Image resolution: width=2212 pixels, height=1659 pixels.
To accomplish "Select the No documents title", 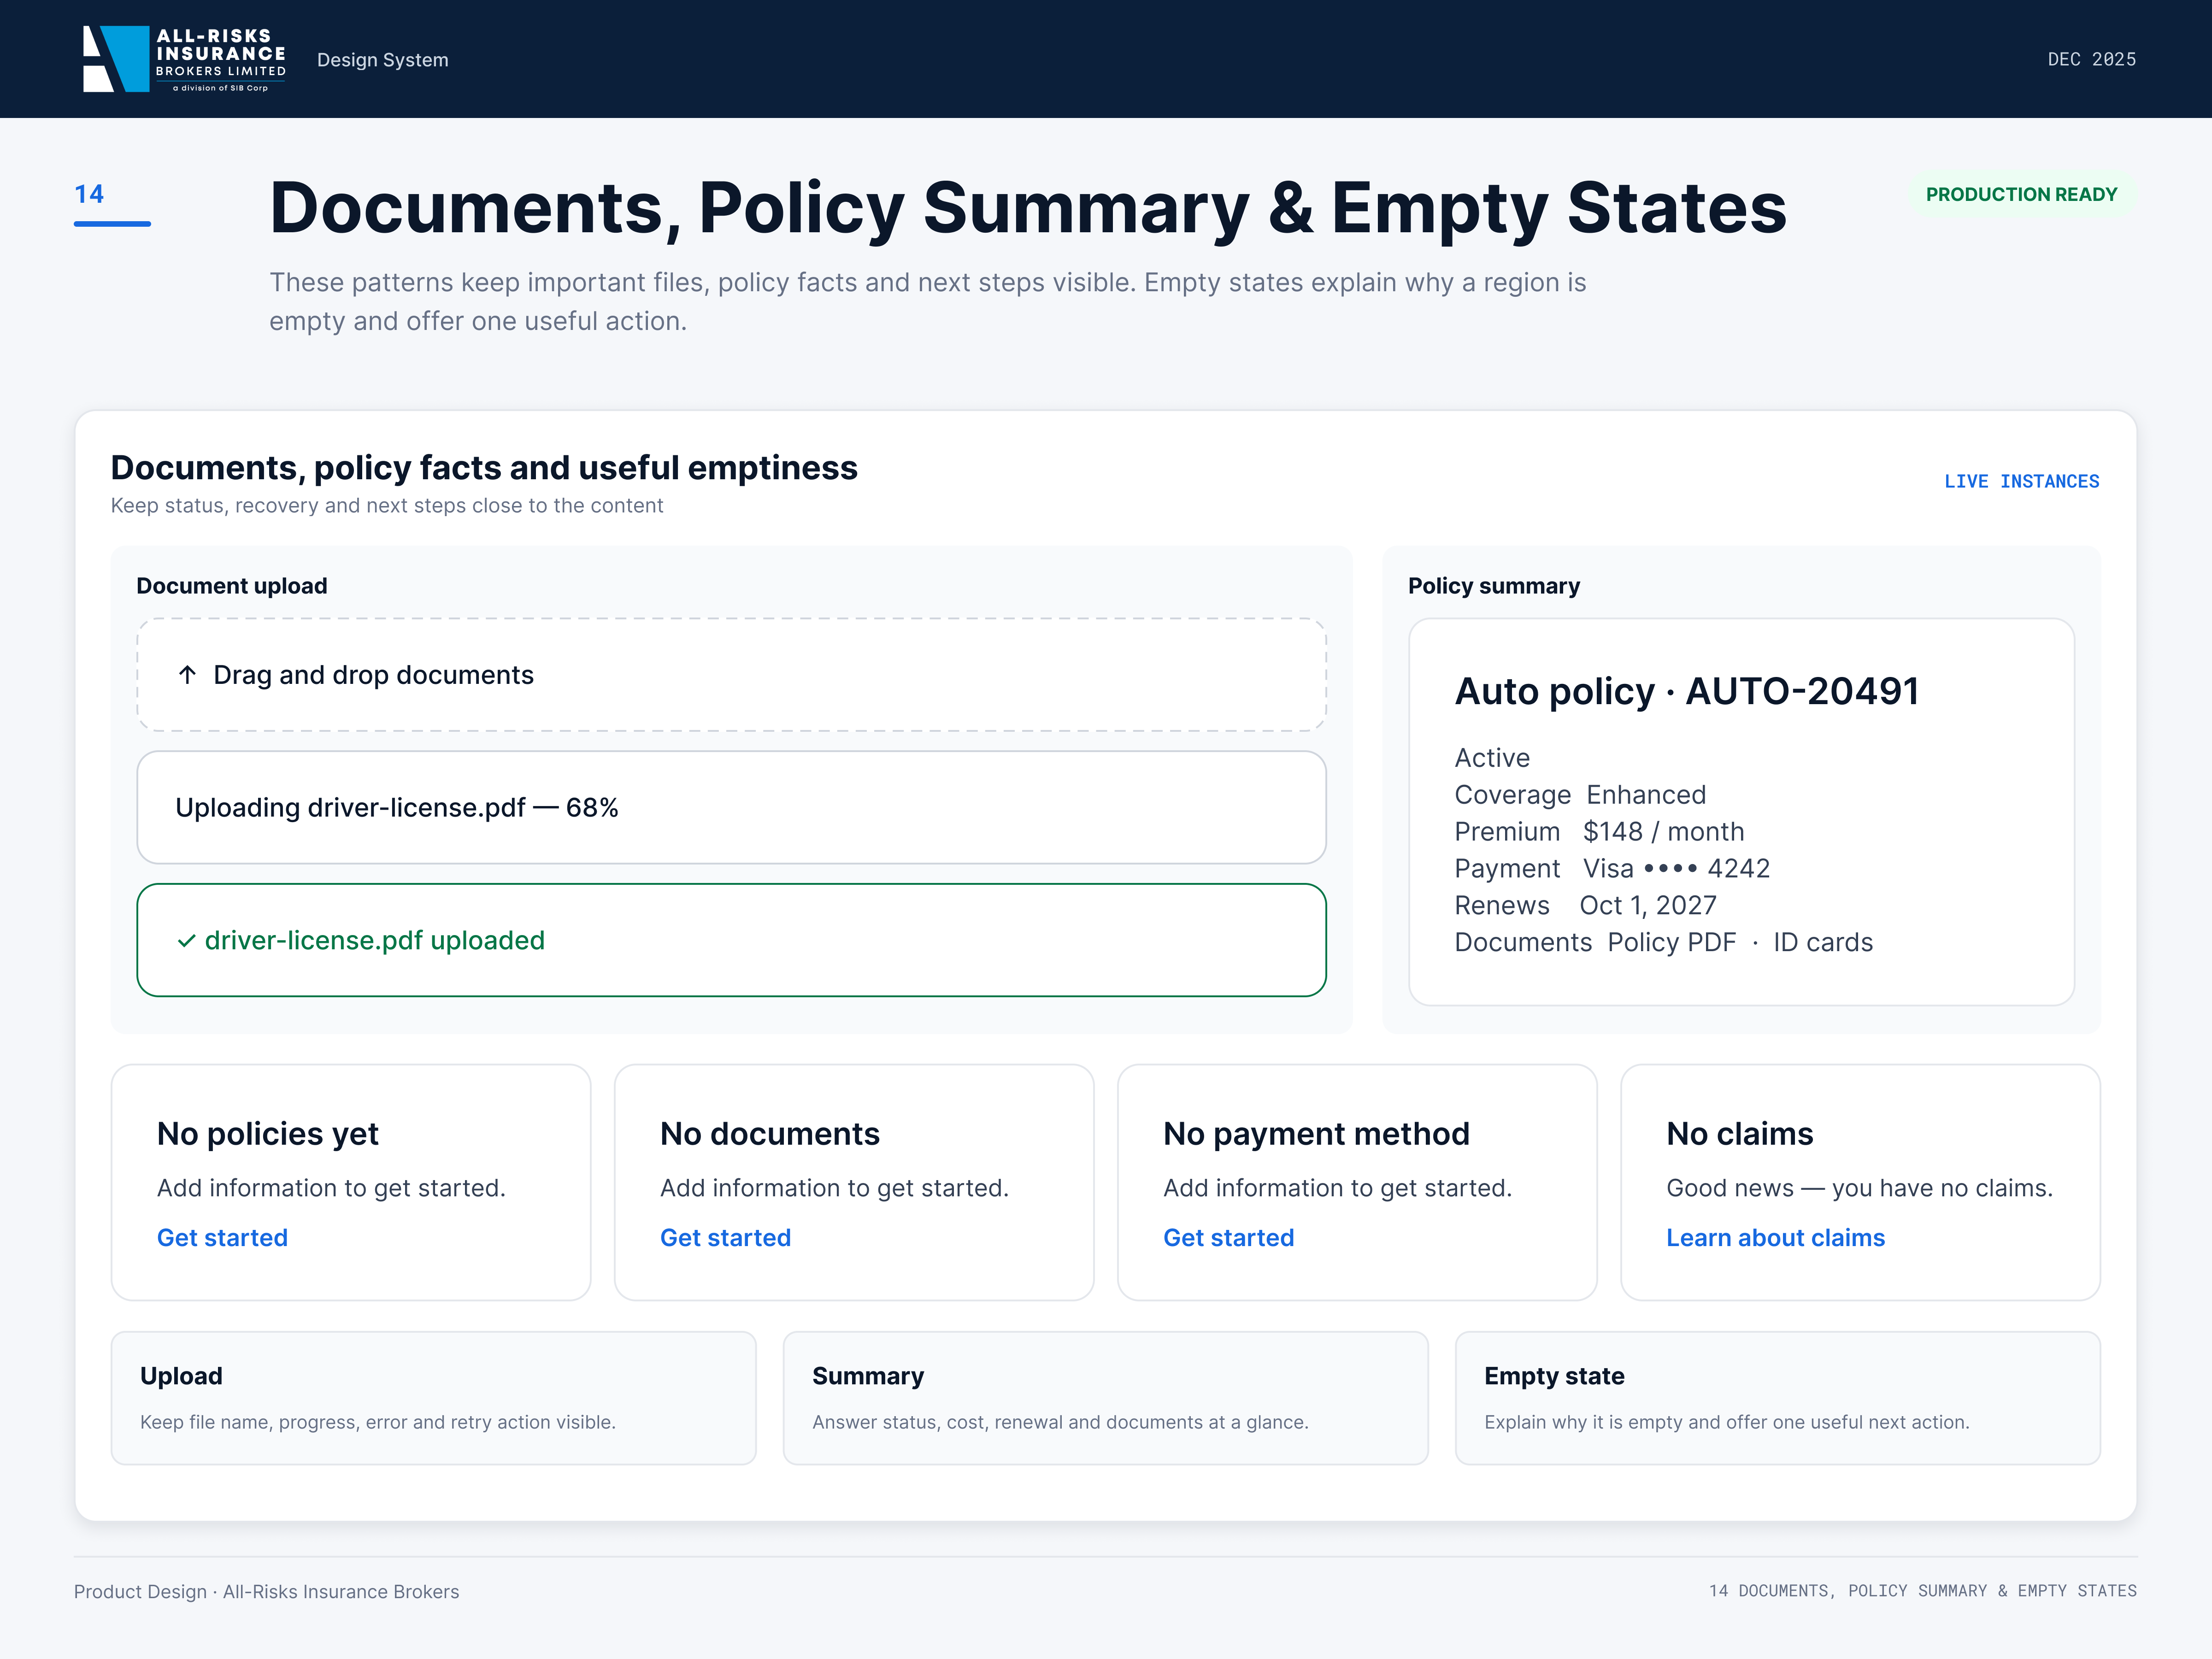I will [x=770, y=1134].
